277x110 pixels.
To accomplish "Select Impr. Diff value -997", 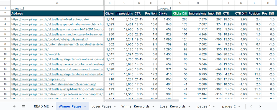I will point(215,89).
